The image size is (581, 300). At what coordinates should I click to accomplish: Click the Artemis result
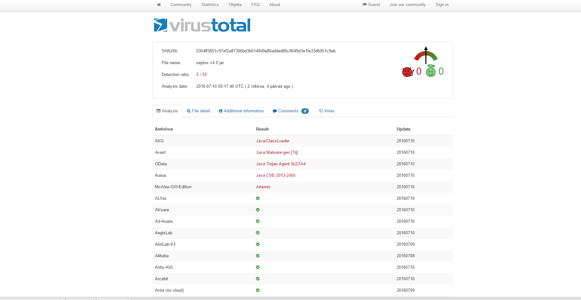point(263,187)
